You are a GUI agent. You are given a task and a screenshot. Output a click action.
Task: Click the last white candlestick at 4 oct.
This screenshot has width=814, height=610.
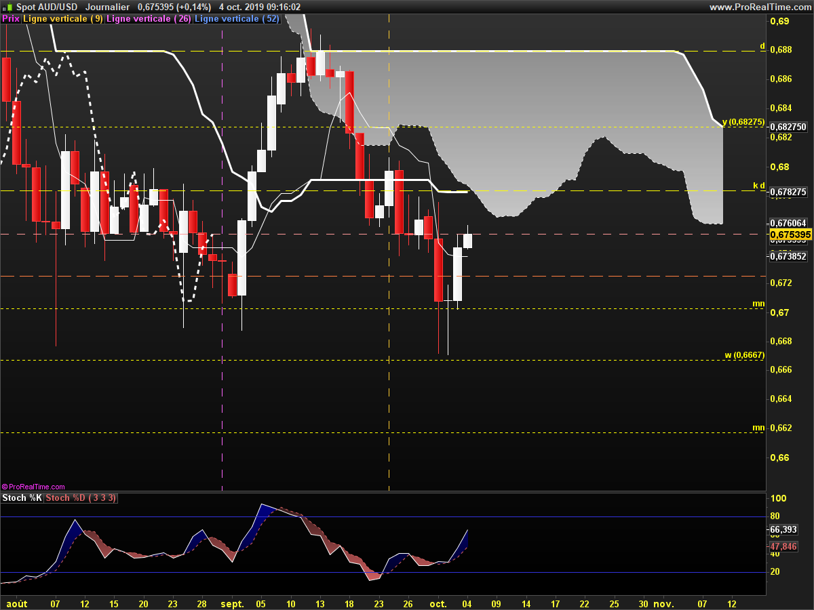(x=467, y=241)
